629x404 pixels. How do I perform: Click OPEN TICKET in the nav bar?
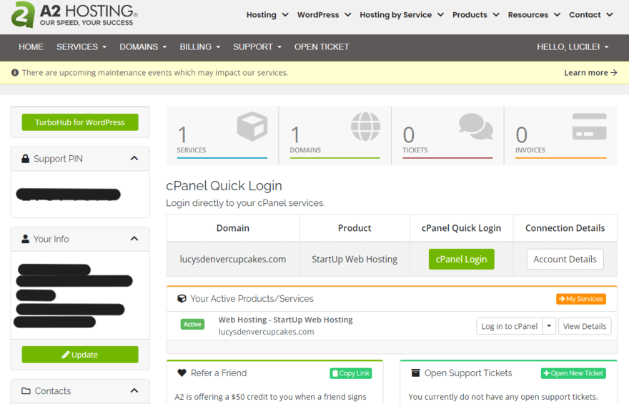tap(322, 47)
